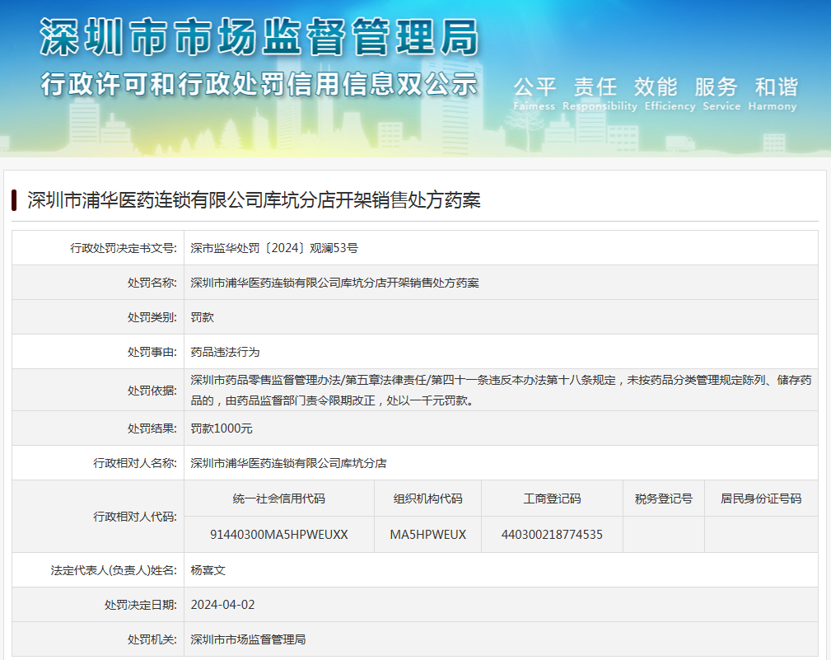
Task: Click the 和谐 Harmony banner text
Action: [x=773, y=94]
